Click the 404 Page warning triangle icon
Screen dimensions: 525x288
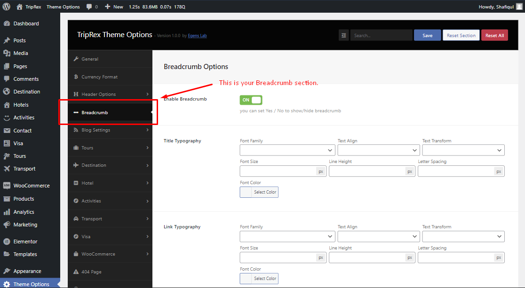76,272
